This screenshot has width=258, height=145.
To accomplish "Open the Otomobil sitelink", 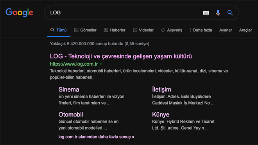I will [x=71, y=115].
